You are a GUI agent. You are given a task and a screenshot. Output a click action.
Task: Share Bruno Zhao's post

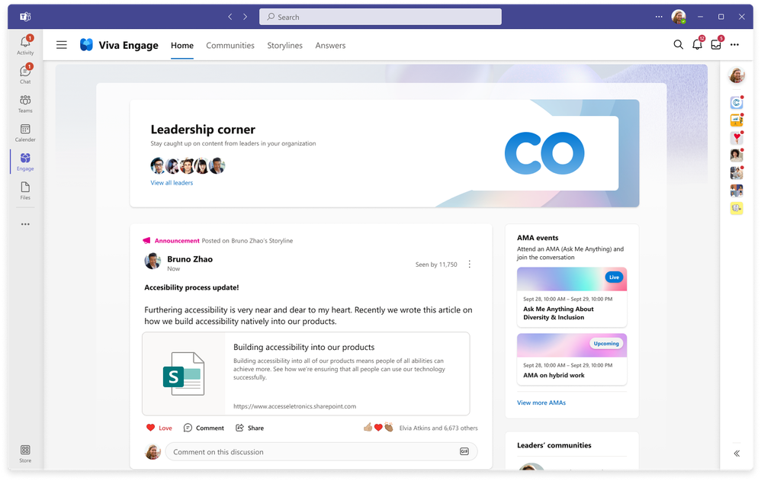pyautogui.click(x=249, y=428)
